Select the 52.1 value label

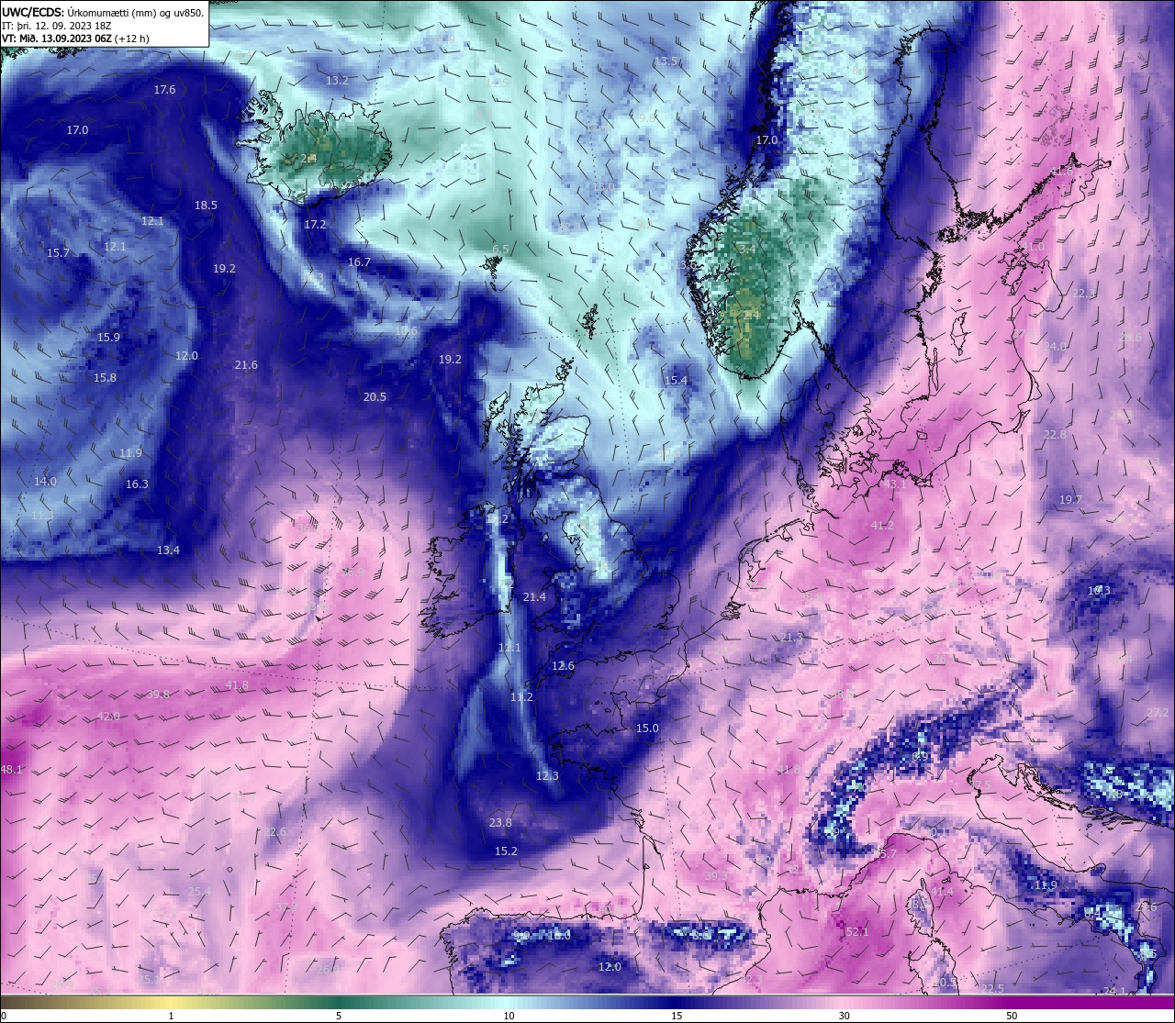coord(856,932)
